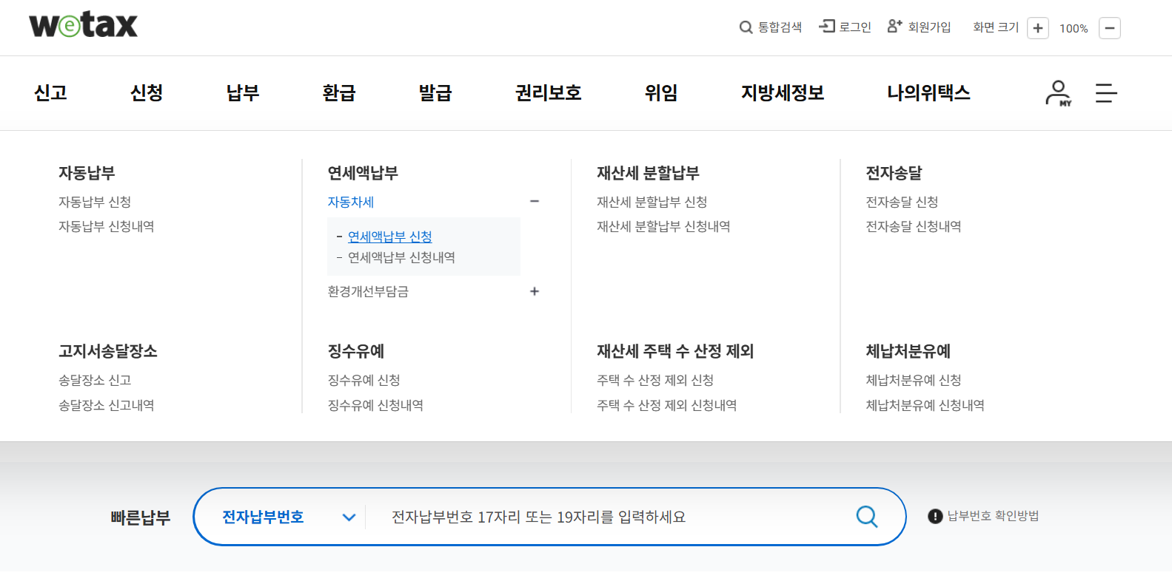Decrease screen size with minus button

(x=1110, y=28)
